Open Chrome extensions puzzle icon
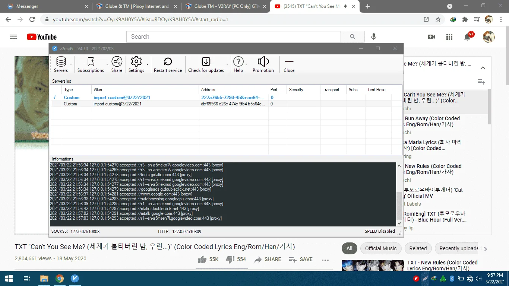Screen dimensions: 509x286 465,19
